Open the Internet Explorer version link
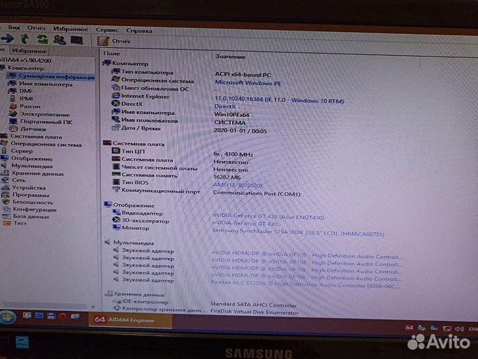This screenshot has height=359, width=478. coord(279,100)
